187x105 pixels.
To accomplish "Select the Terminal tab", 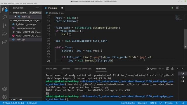I will click(x=101, y=69).
